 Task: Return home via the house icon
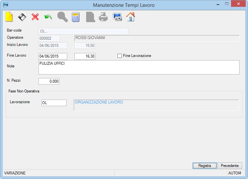[x=131, y=17]
